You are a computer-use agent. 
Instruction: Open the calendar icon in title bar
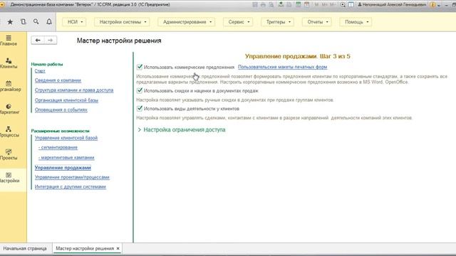306,5
